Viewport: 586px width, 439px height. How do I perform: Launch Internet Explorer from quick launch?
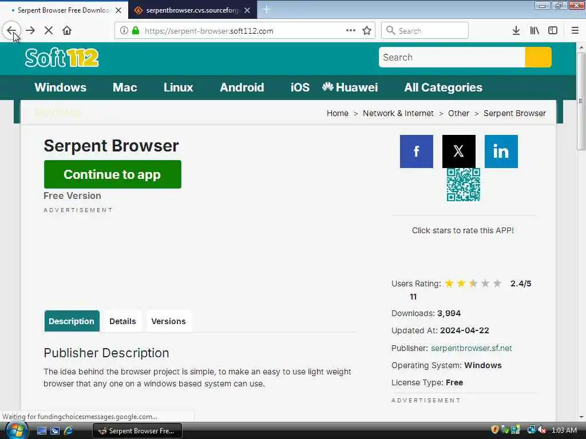(x=68, y=431)
